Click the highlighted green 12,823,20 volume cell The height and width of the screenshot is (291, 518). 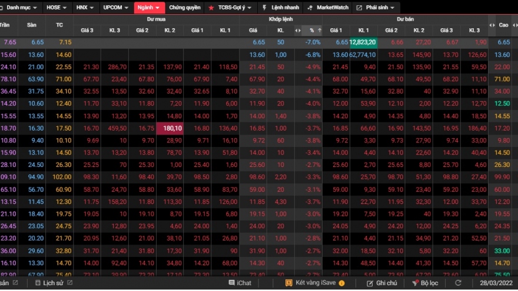[363, 42]
